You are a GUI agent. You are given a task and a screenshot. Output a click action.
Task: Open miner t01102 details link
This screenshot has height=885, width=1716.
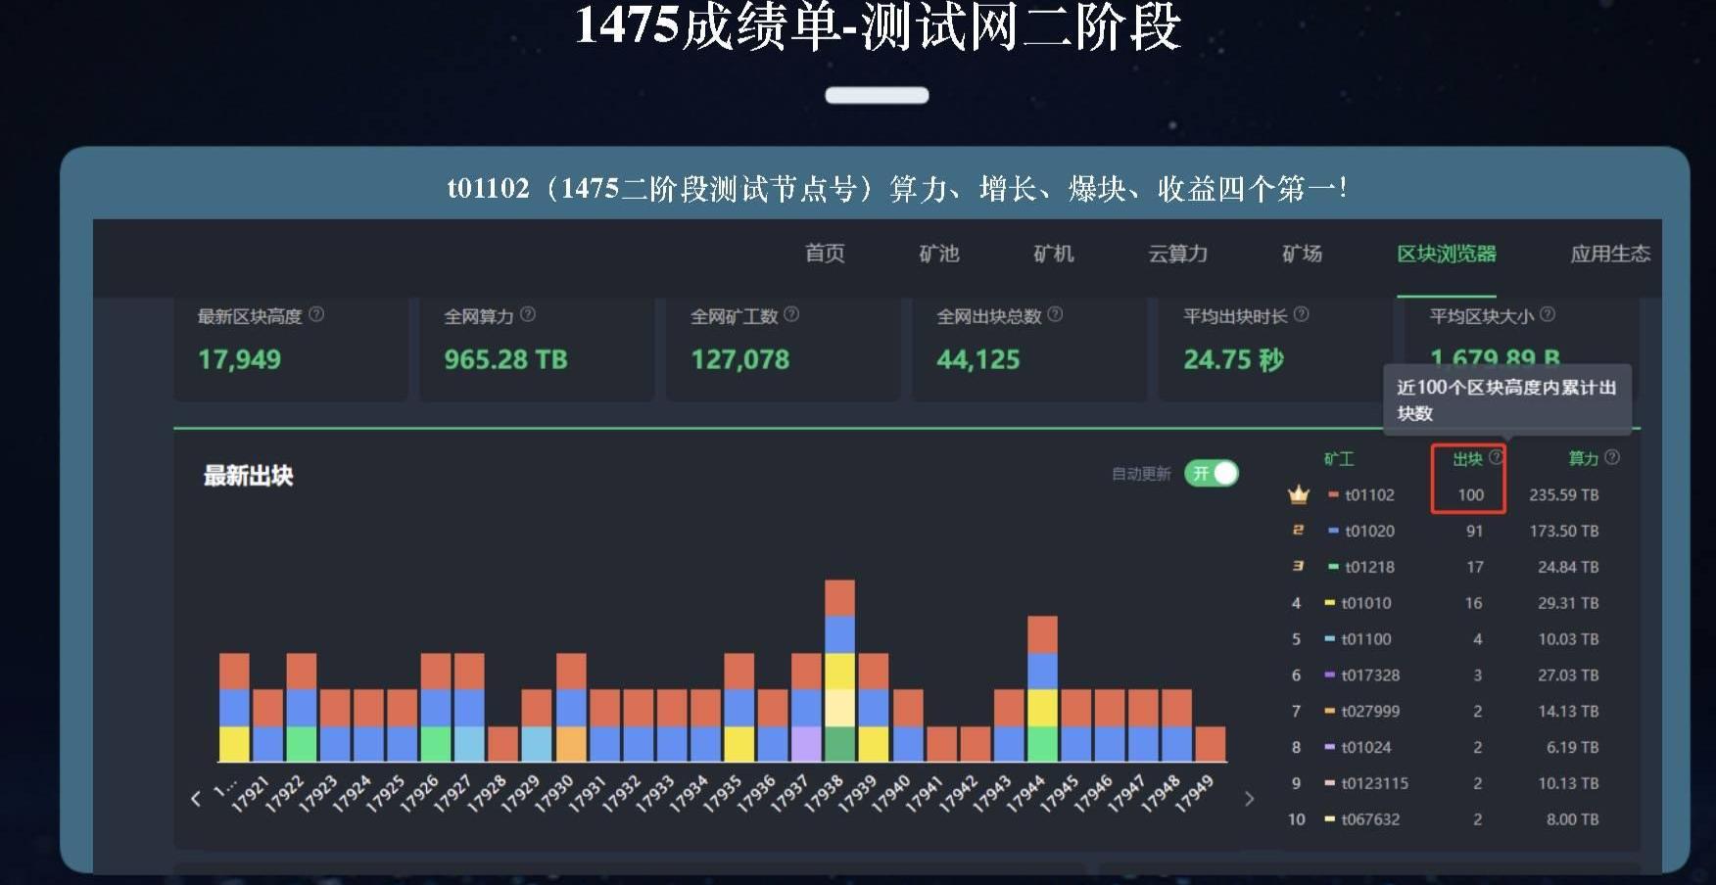(x=1369, y=495)
